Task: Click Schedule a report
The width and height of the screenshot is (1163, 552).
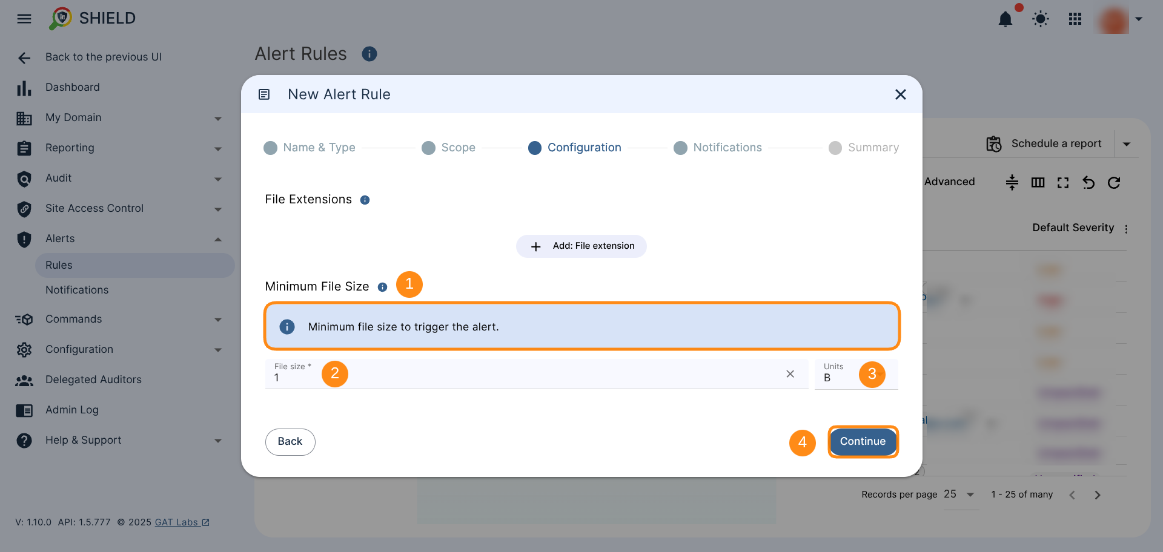Action: pyautogui.click(x=1044, y=144)
